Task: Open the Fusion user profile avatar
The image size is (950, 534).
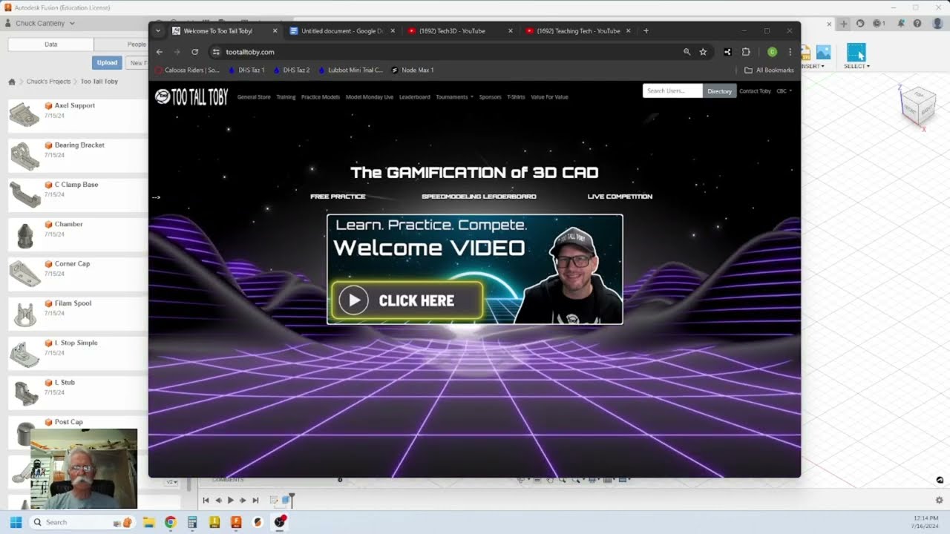Action: coord(937,24)
